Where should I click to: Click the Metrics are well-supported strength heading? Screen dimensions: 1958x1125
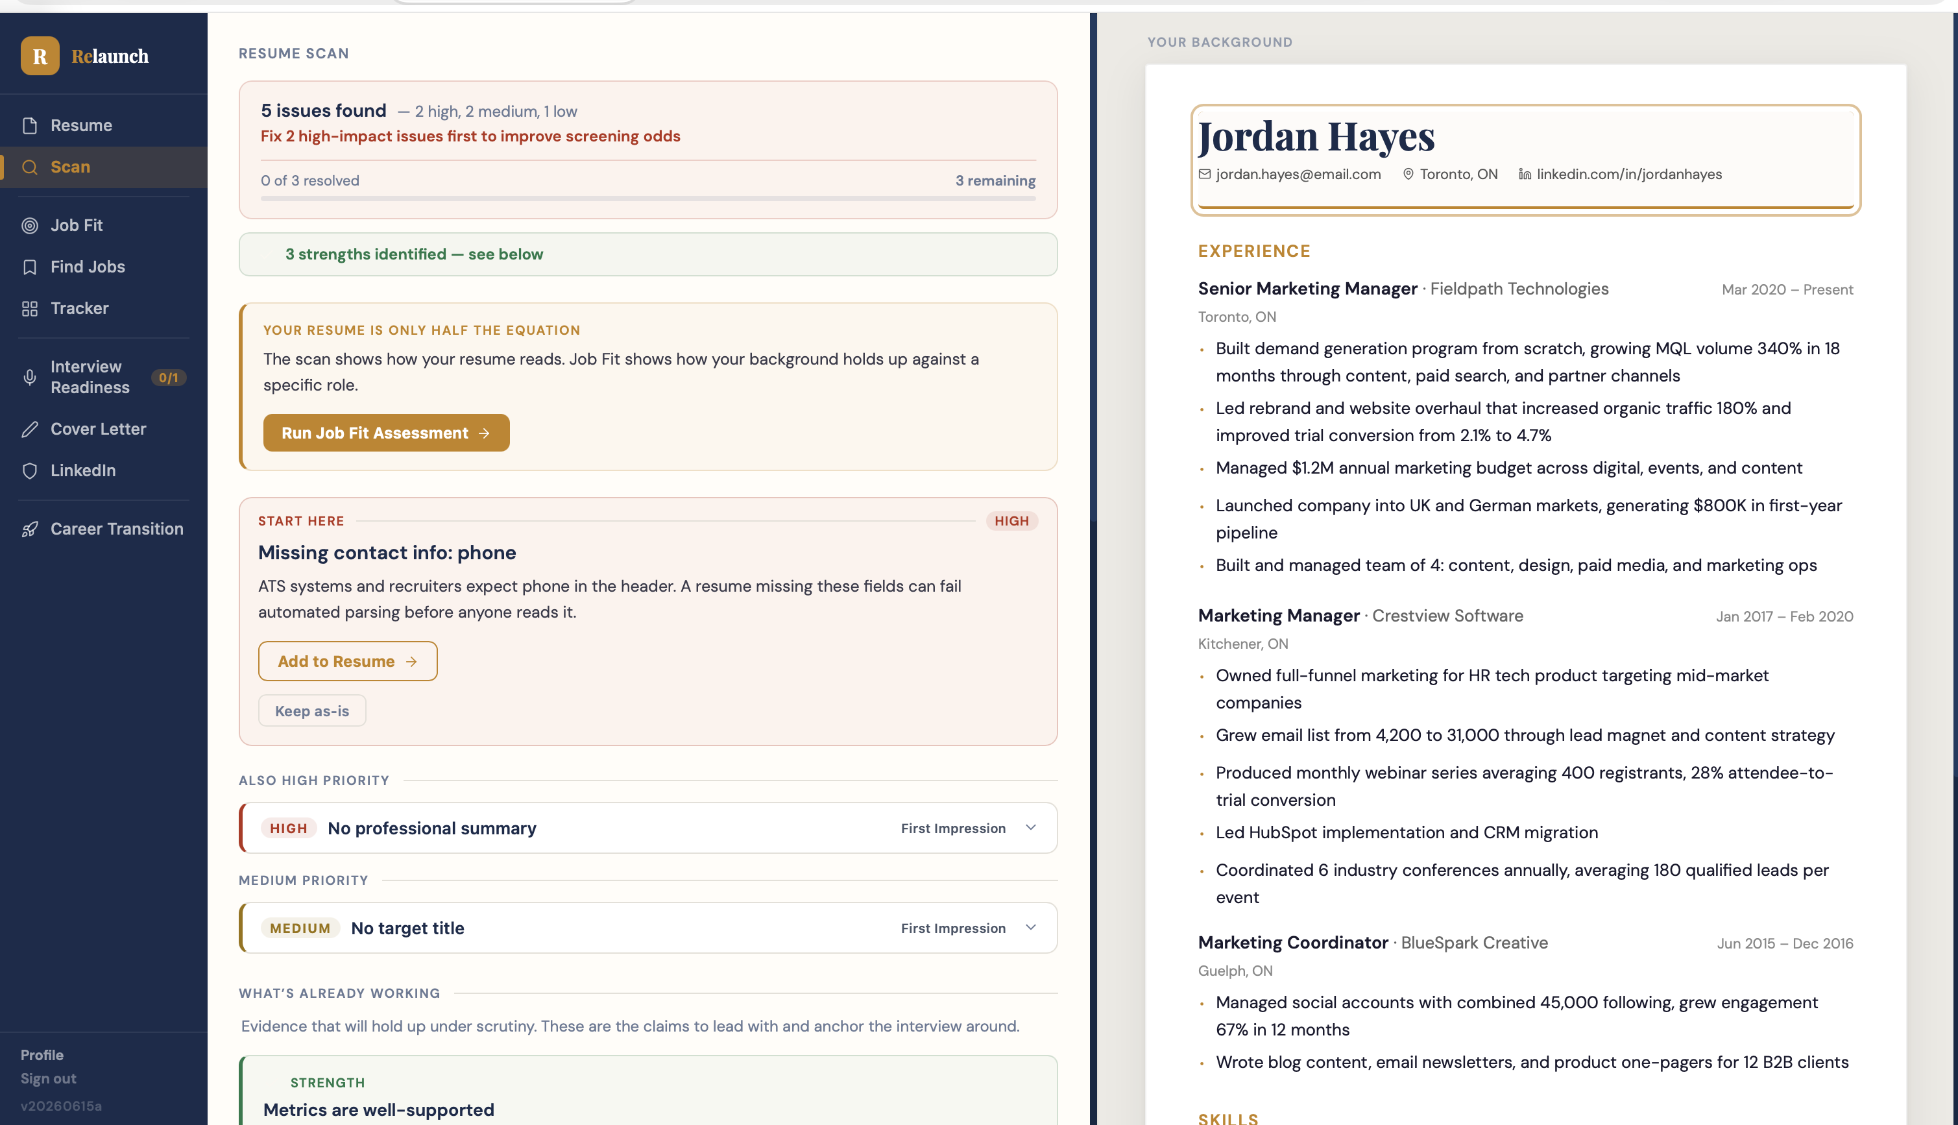click(378, 1109)
